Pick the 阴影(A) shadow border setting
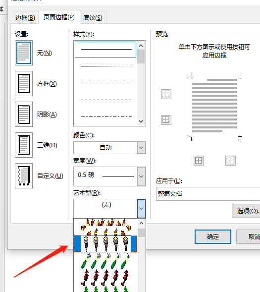260x292 pixels. 24,115
